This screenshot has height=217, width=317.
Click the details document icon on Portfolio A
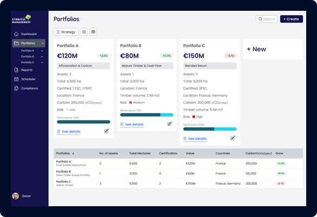(59, 132)
